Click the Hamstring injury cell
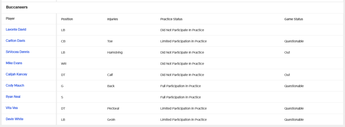345x127 pixels. click(115, 52)
